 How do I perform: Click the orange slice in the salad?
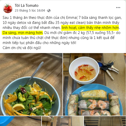click(37, 87)
